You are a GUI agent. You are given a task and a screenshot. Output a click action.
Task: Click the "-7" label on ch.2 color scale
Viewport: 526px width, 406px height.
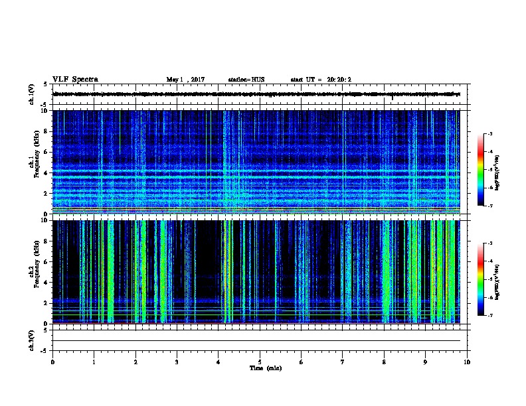click(490, 315)
